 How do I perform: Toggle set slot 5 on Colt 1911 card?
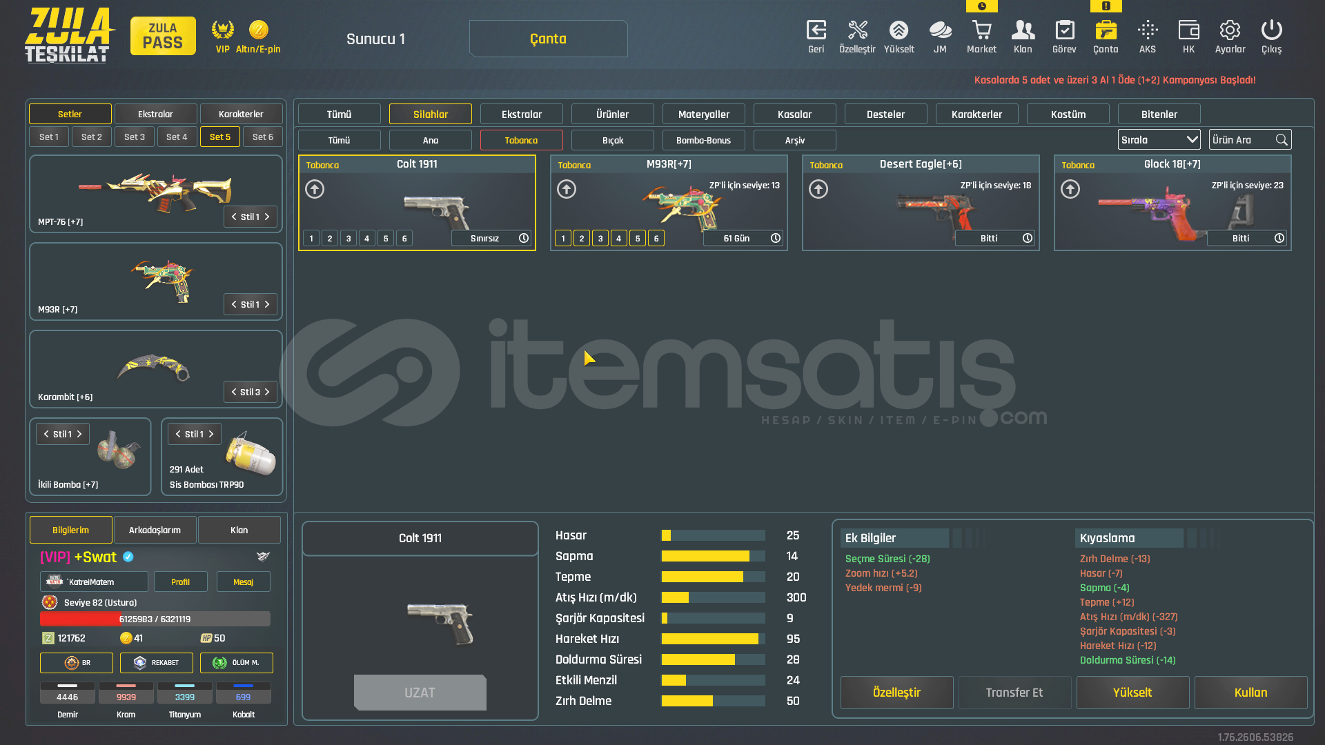[386, 239]
